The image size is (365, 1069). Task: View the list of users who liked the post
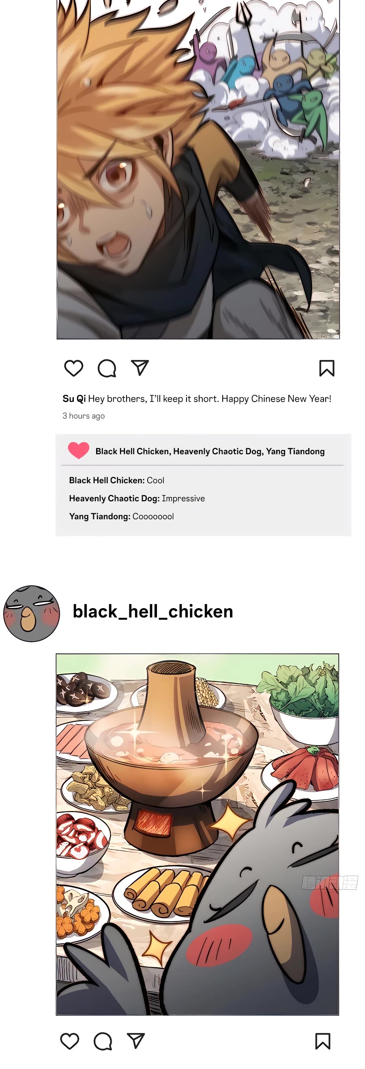(x=210, y=451)
